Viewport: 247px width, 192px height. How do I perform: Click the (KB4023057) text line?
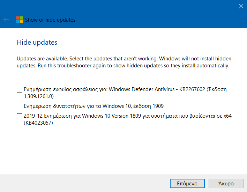pos(38,123)
